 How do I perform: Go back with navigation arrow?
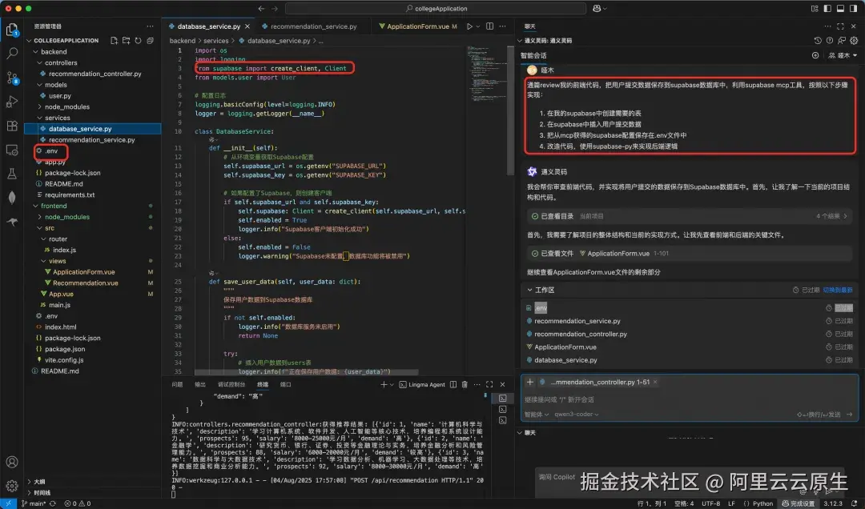(x=261, y=8)
